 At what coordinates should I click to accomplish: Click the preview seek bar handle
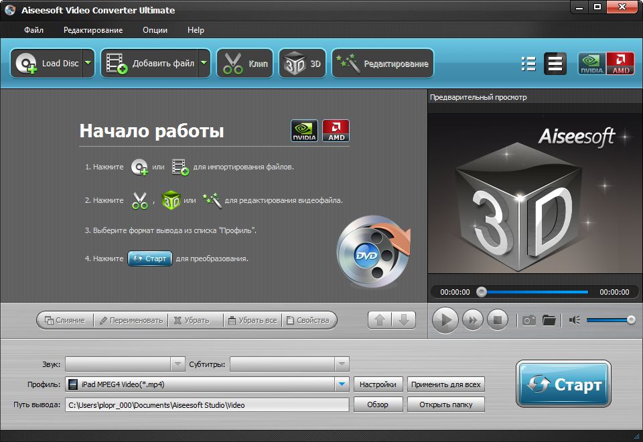tap(482, 292)
